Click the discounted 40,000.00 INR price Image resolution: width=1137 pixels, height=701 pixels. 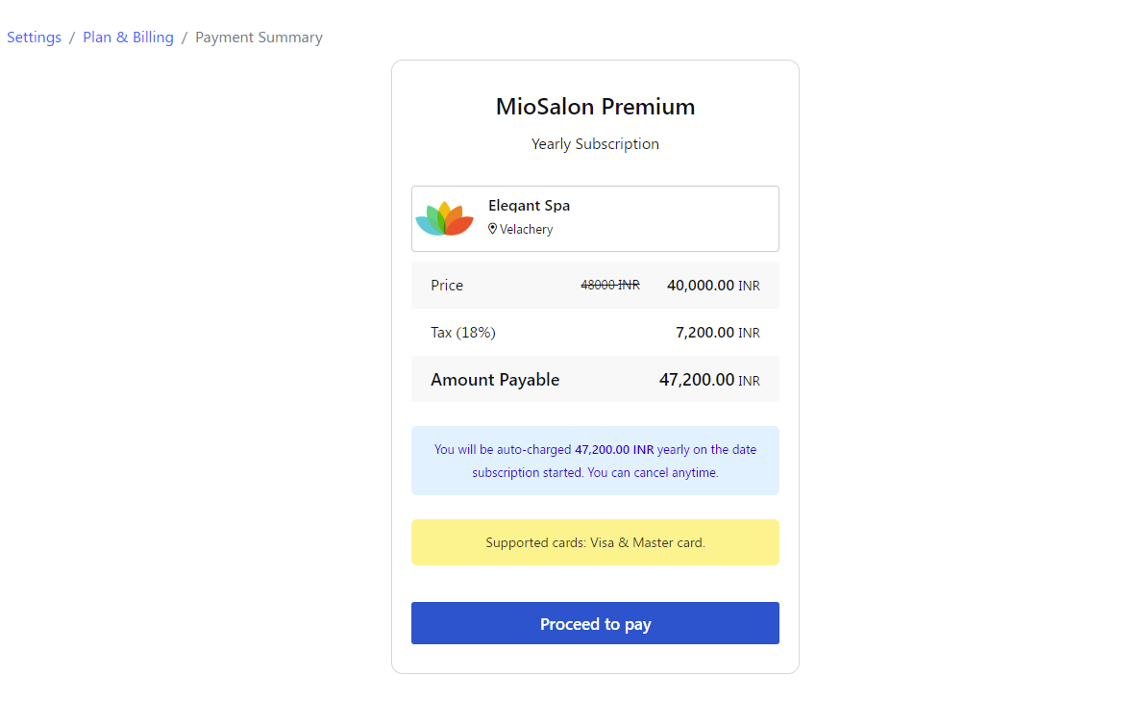712,286
